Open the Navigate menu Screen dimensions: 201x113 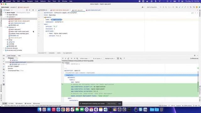coord(30,1)
